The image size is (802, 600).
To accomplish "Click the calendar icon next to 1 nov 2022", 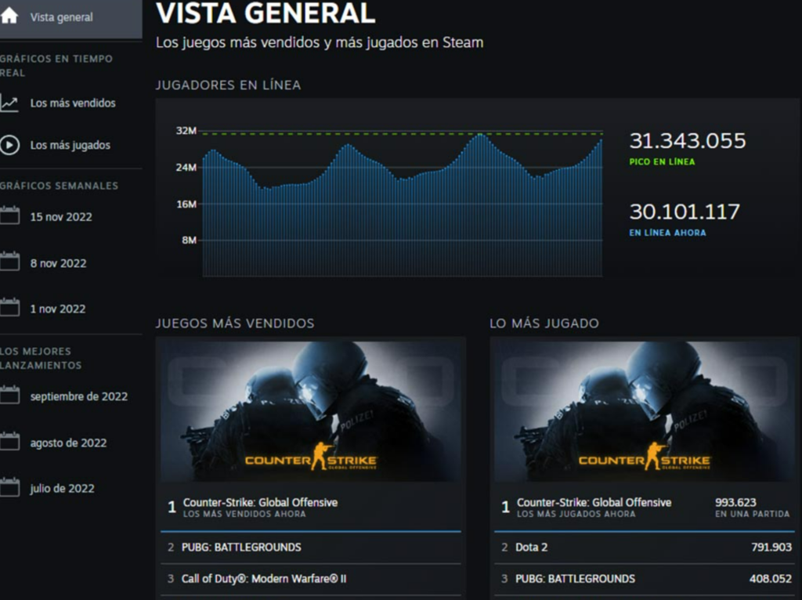I will coord(9,308).
